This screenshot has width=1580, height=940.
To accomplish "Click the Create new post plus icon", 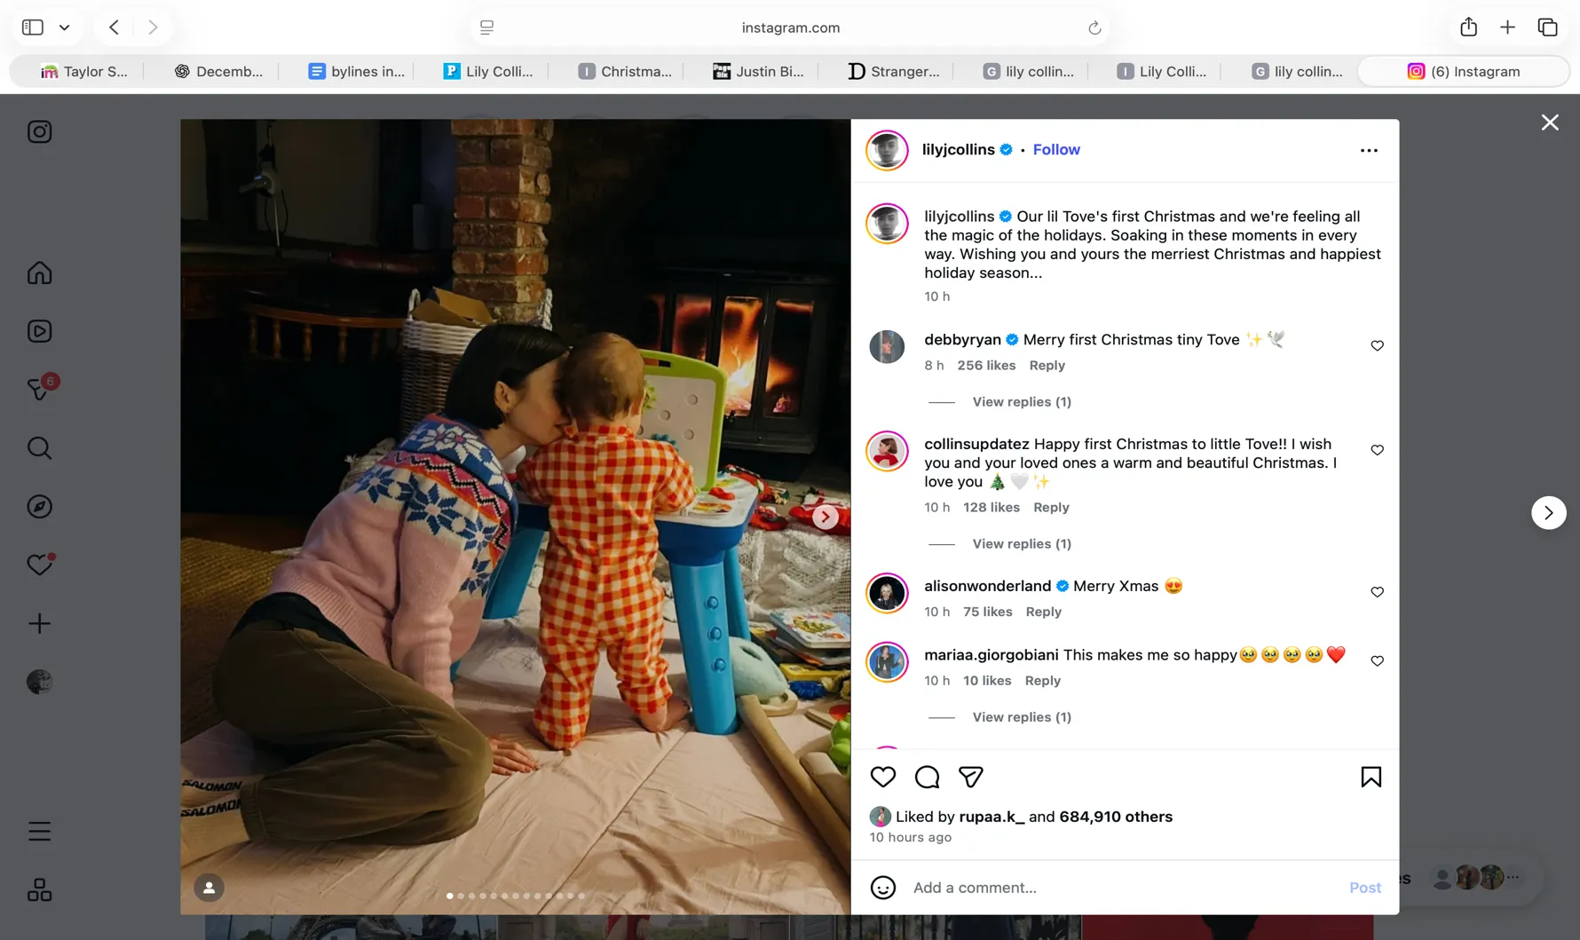I will point(39,623).
